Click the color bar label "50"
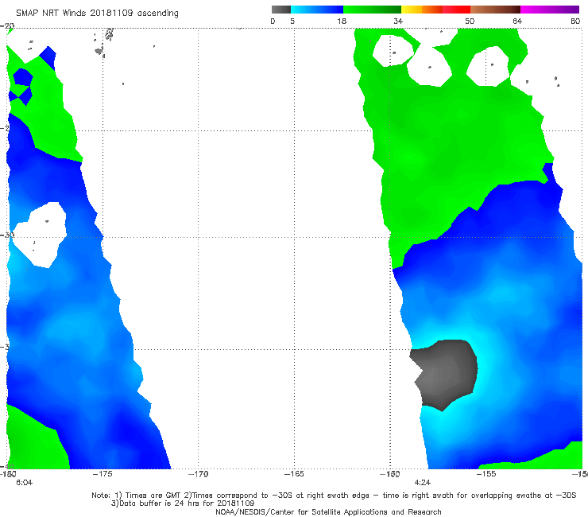Screen dimensions: 588x517 tap(470, 21)
